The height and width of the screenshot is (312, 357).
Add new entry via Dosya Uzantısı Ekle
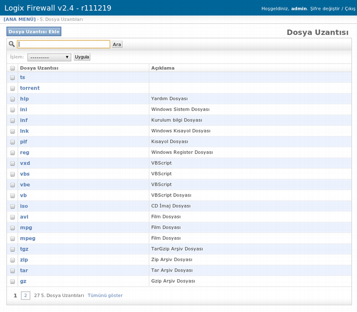(34, 32)
